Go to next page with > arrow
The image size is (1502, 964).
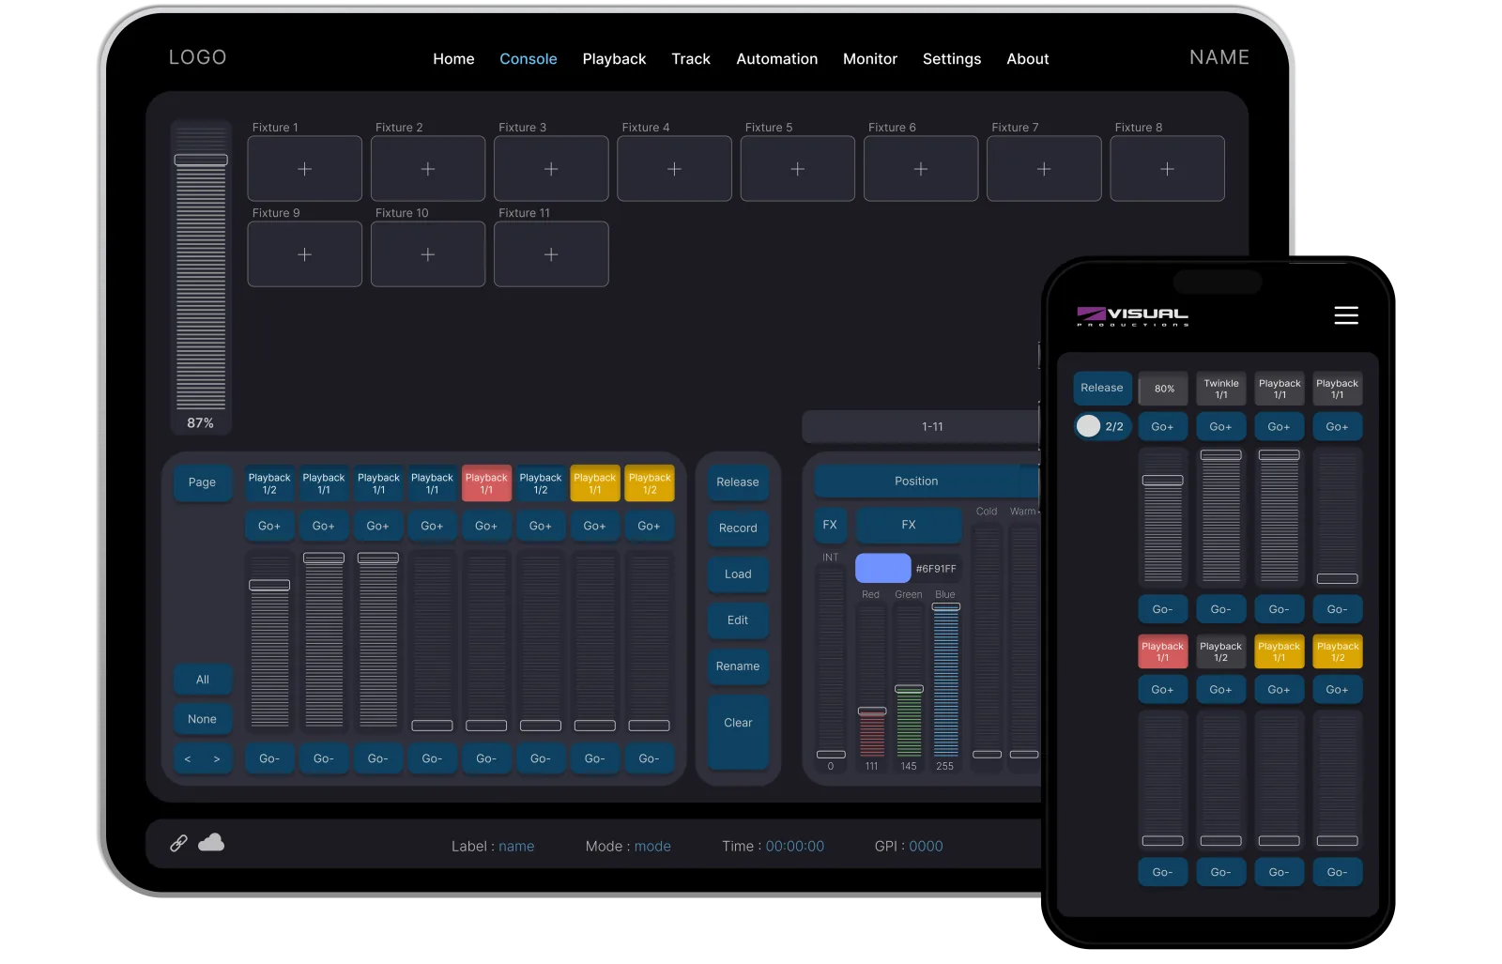click(x=217, y=758)
